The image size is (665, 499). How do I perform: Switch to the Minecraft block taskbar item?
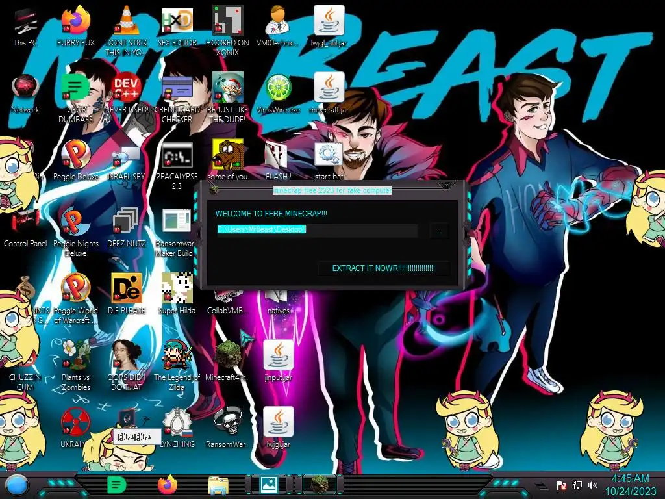[320, 485]
